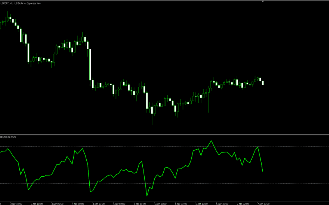
Task: Select the last candlestick on the price chart
Action: pos(263,82)
